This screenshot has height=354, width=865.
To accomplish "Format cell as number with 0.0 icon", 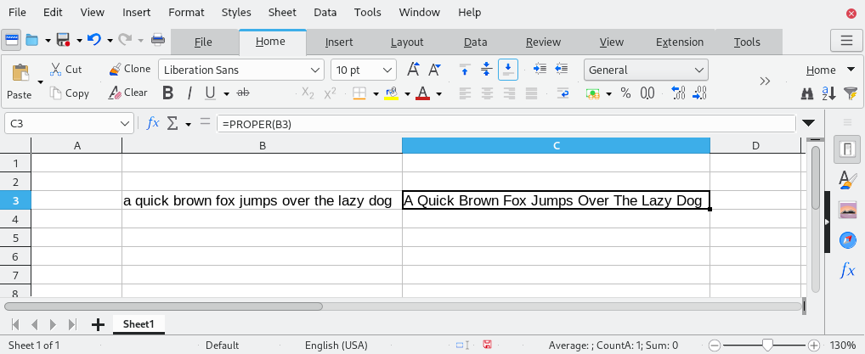I will click(x=647, y=93).
